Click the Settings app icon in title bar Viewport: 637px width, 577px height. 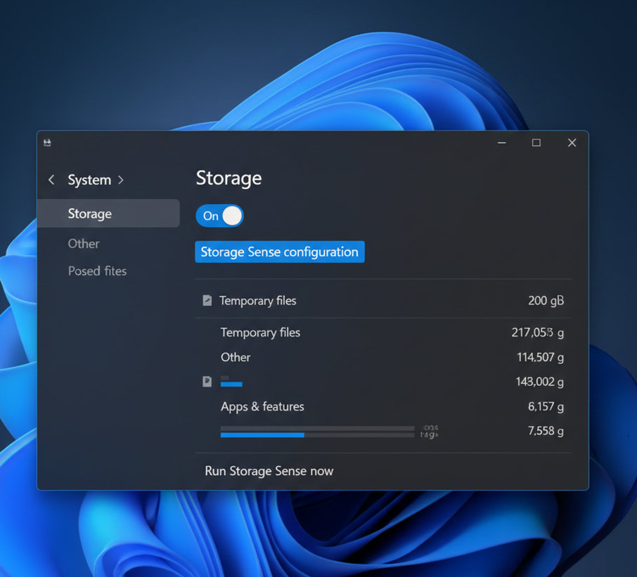[47, 143]
